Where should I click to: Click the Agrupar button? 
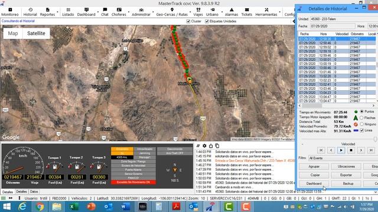(314, 167)
